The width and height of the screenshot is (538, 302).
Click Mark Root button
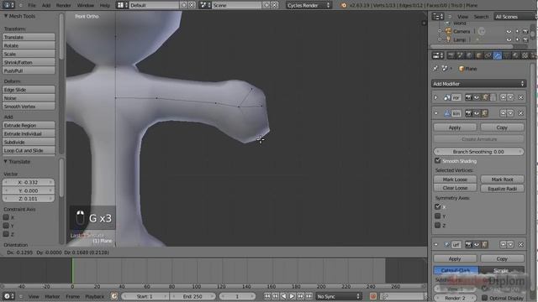click(503, 179)
